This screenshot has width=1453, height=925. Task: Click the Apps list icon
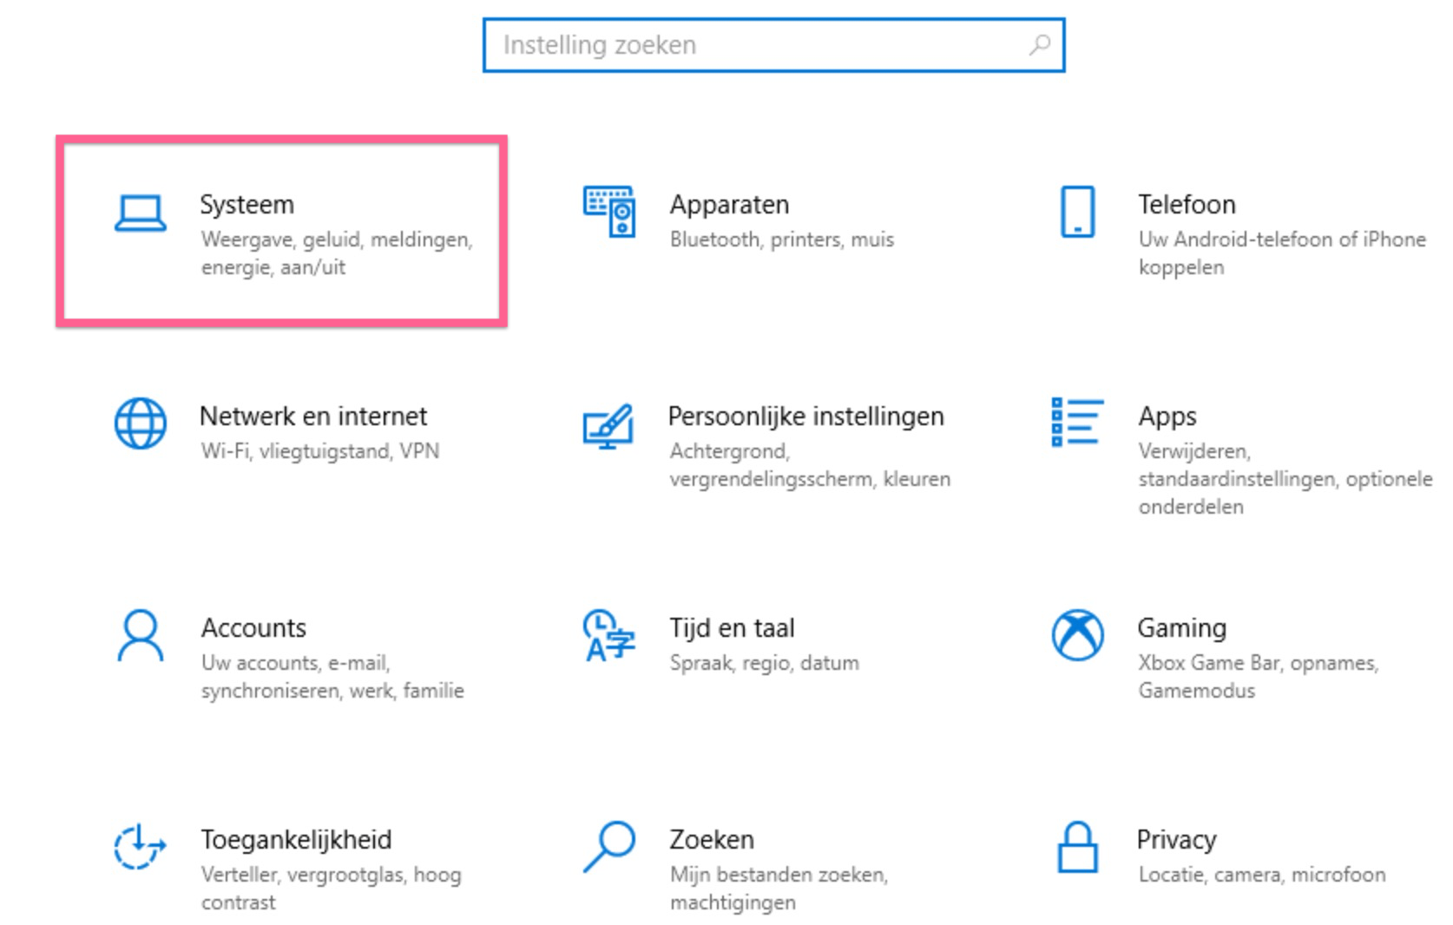(1077, 423)
